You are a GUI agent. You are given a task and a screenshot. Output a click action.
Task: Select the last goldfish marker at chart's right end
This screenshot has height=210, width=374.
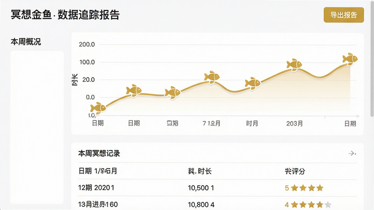pyautogui.click(x=350, y=59)
